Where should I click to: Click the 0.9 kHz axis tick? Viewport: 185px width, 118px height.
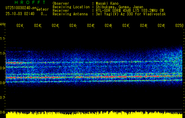[3, 68]
